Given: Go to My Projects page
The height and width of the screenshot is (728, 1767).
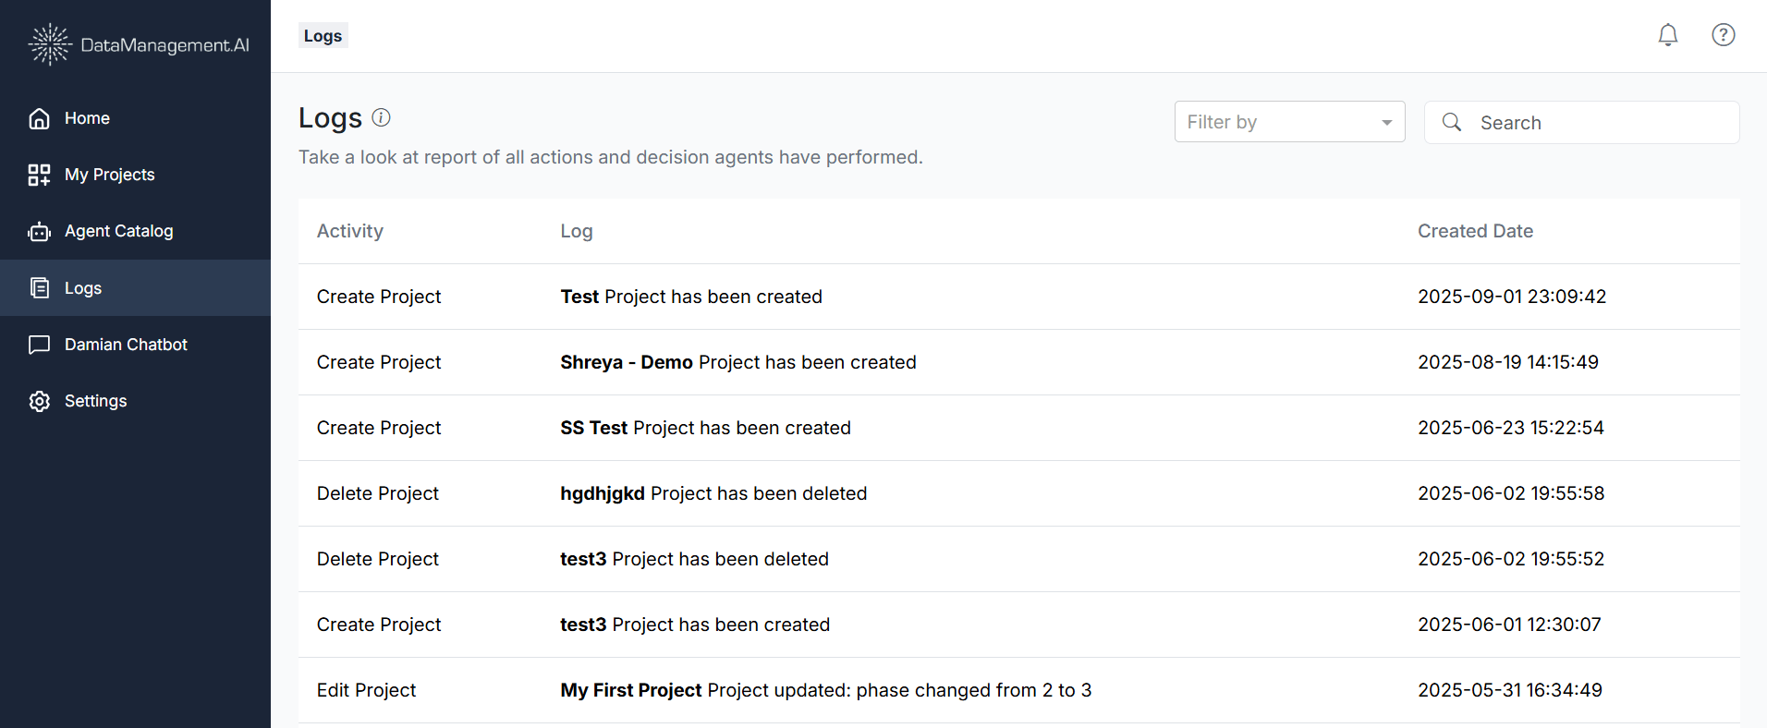Looking at the screenshot, I should point(109,175).
